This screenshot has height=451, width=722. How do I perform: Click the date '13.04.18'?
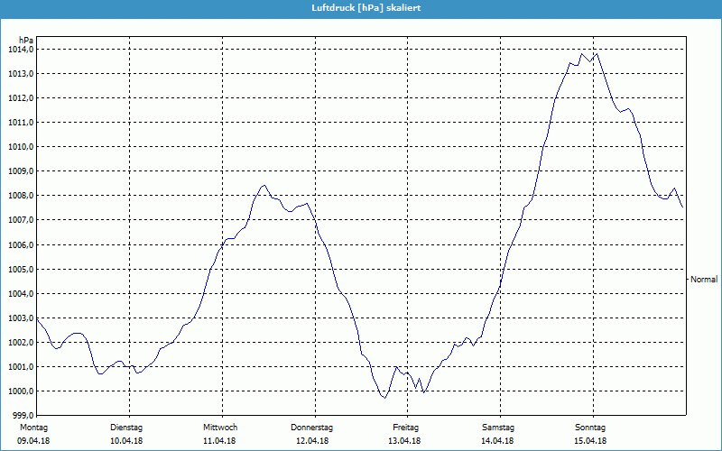point(406,441)
